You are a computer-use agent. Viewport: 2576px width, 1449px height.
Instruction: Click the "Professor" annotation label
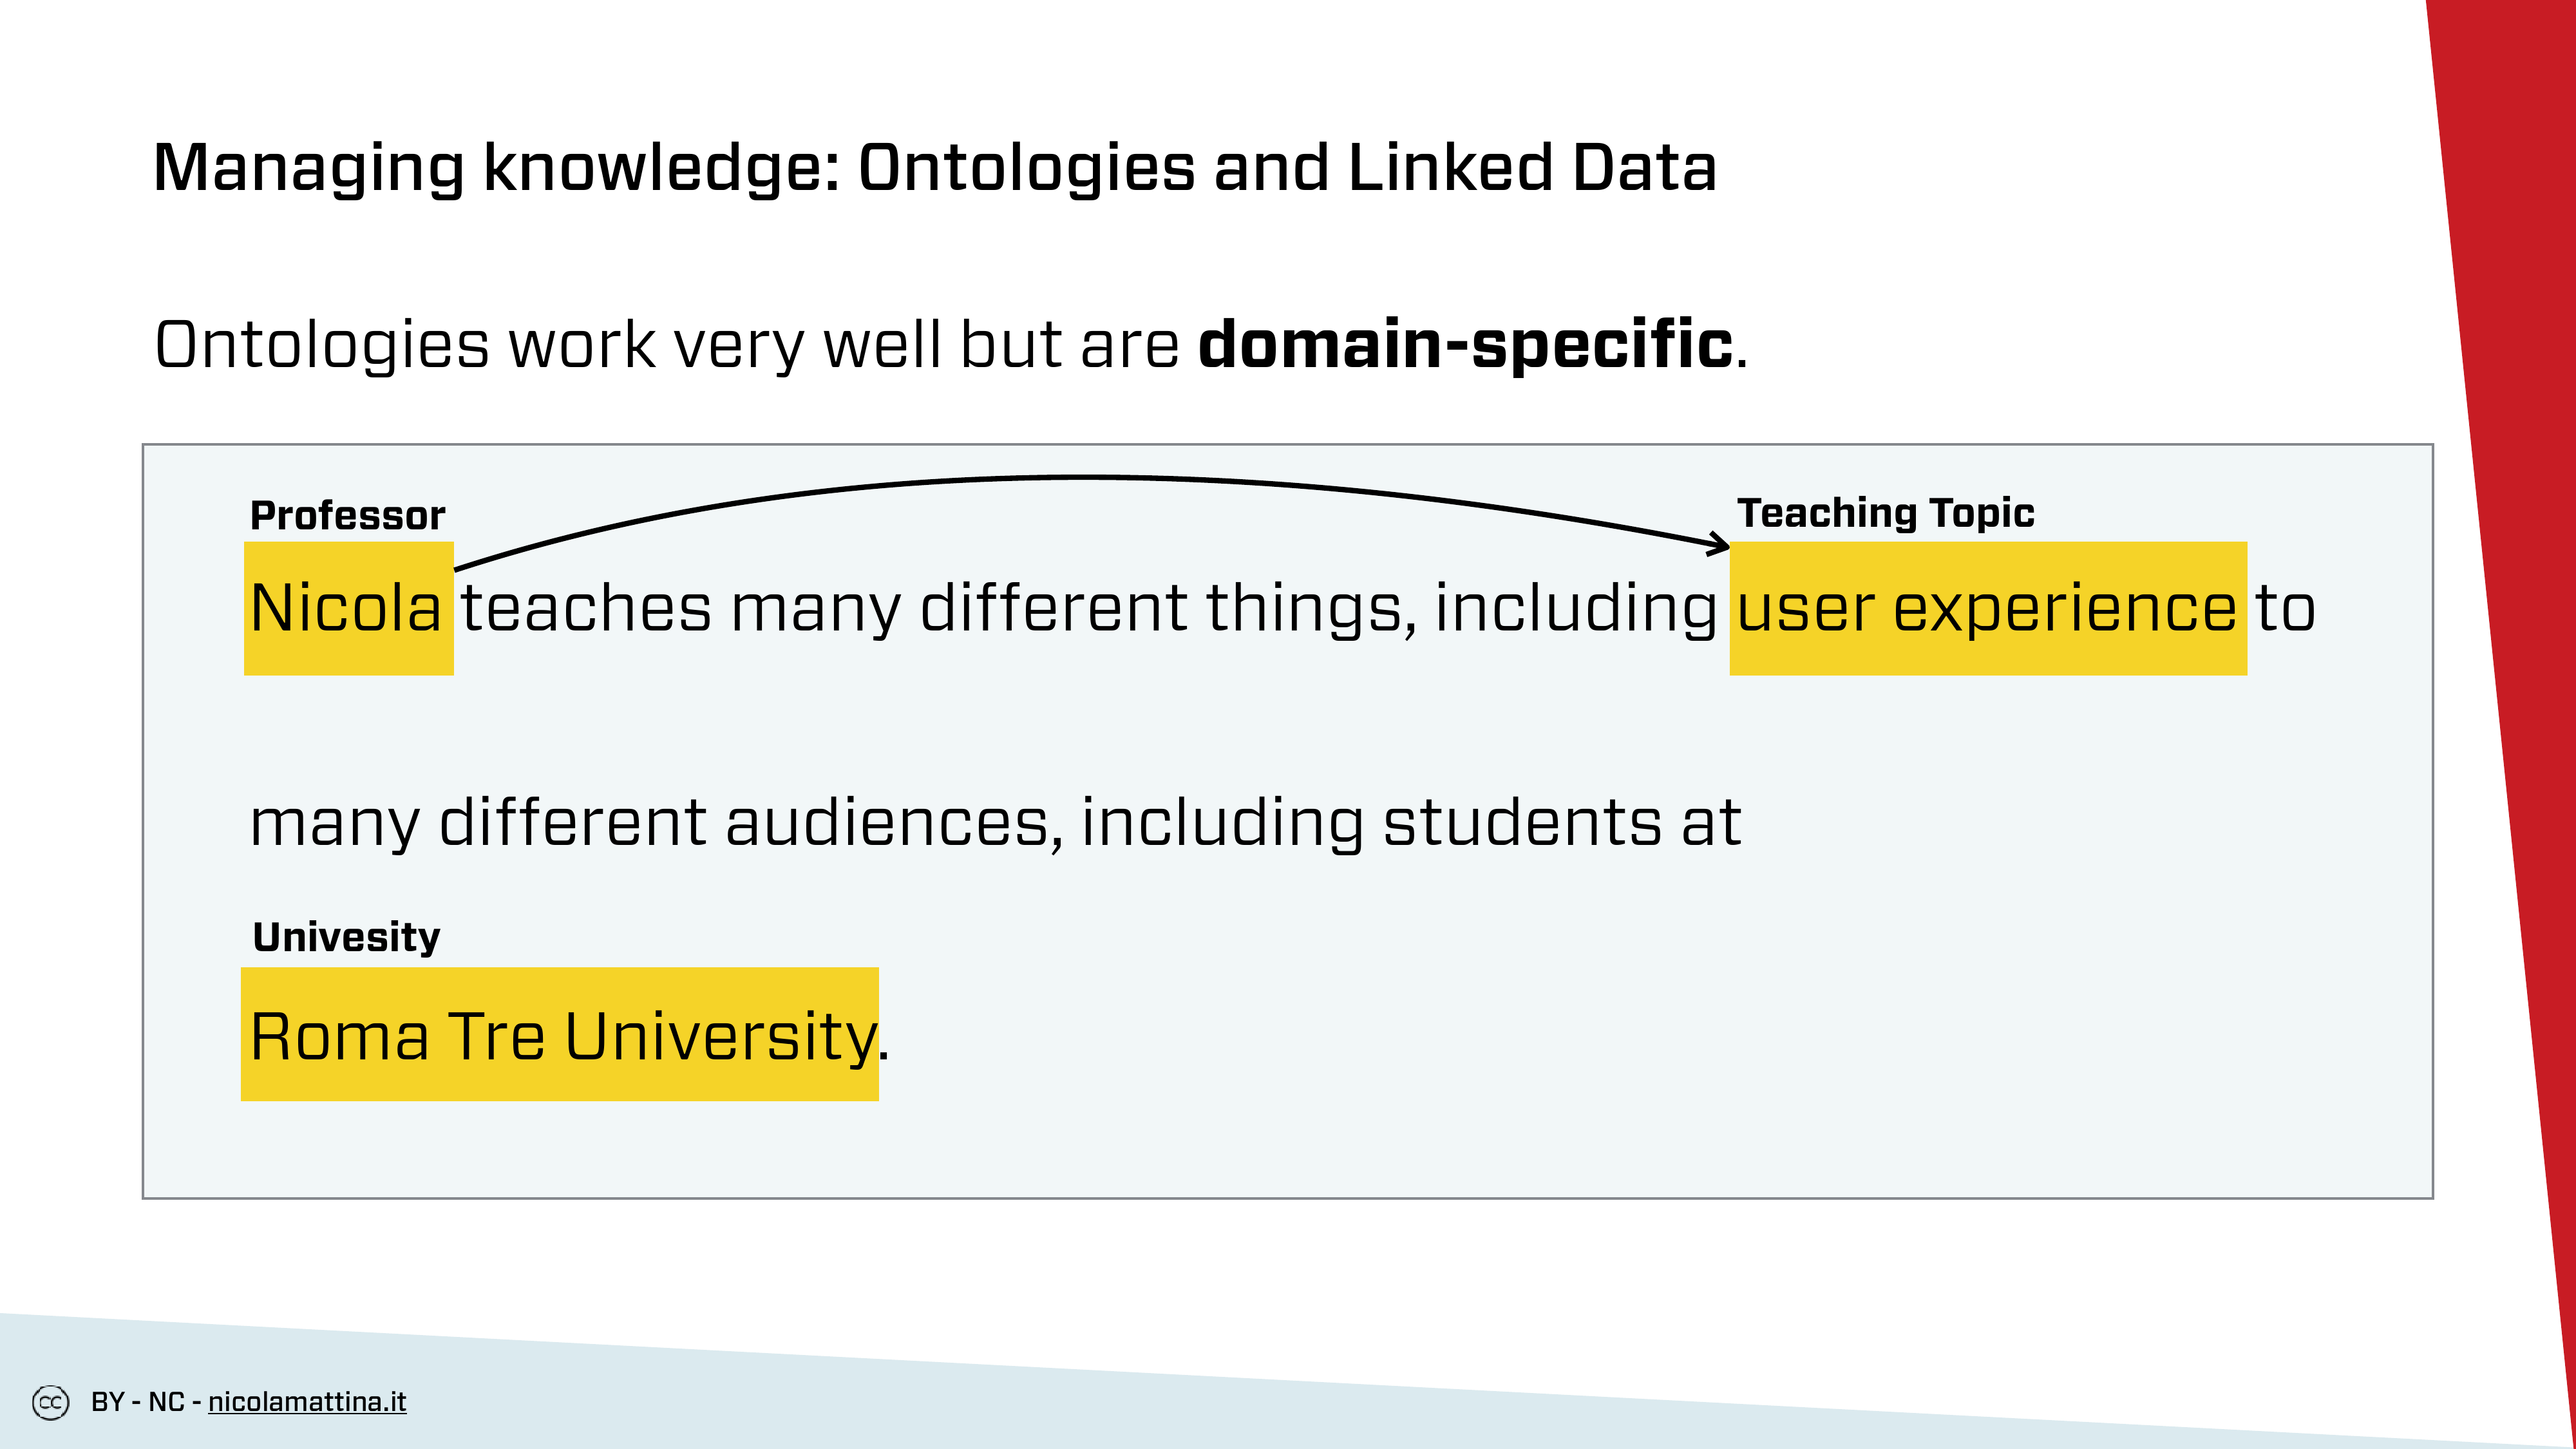(347, 516)
